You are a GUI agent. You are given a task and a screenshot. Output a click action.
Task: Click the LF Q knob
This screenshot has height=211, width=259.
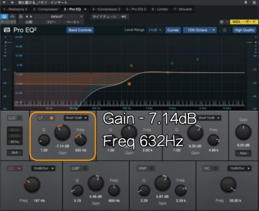pyautogui.click(x=44, y=140)
